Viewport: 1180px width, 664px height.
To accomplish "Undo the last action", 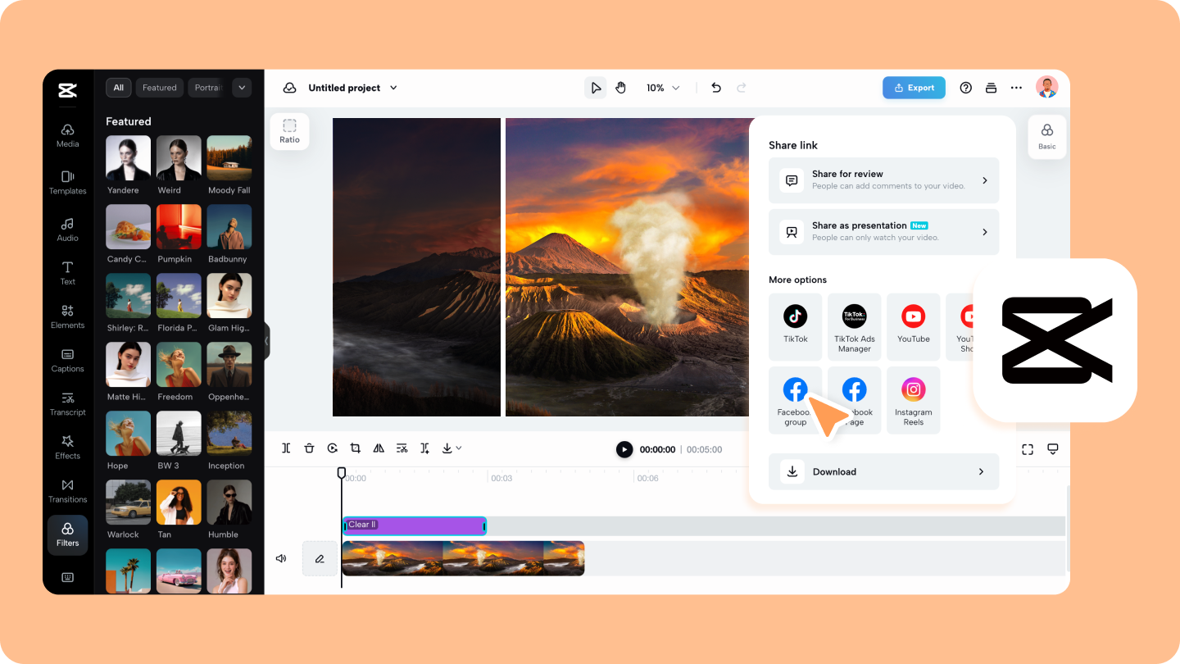I will [716, 88].
